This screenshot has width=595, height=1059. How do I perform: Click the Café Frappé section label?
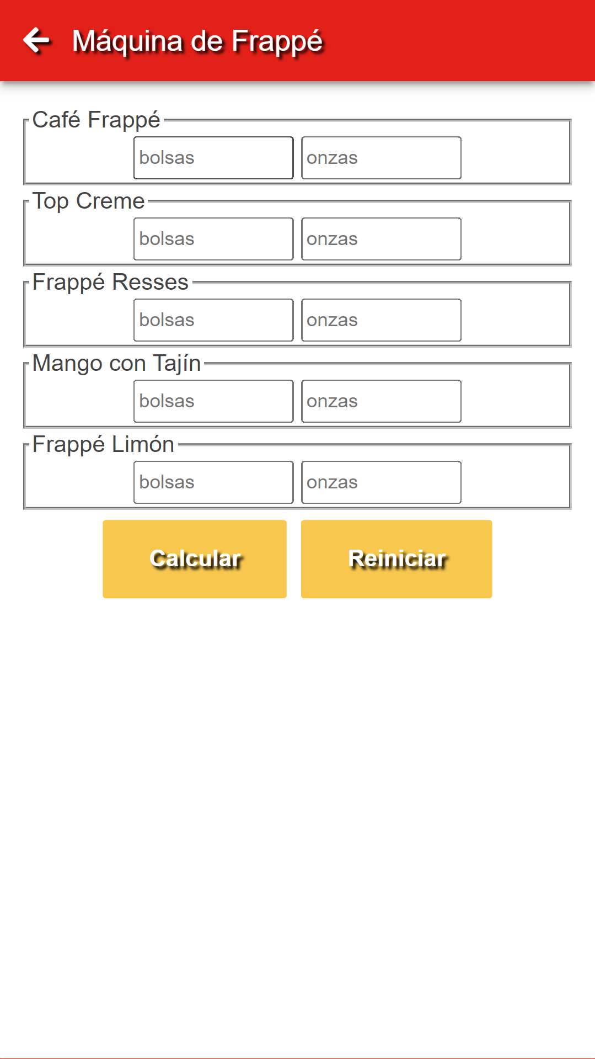96,120
